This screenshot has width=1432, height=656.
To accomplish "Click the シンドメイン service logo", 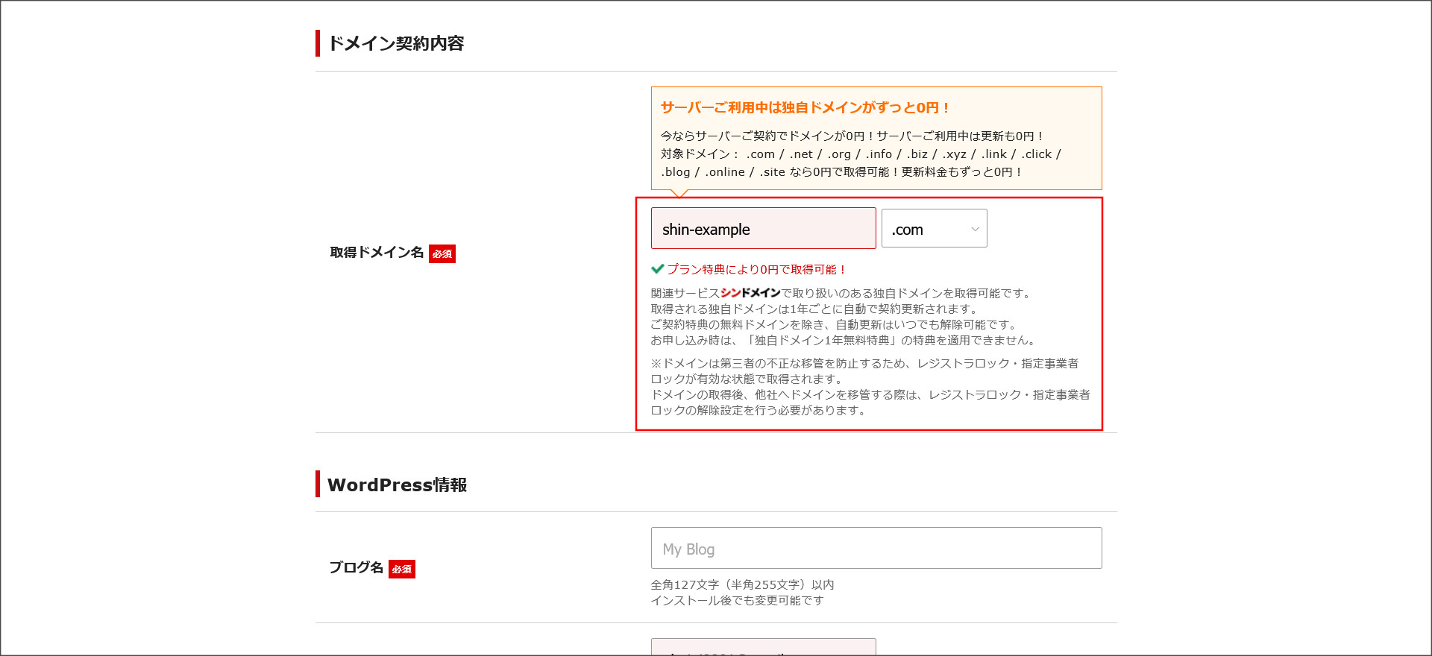I will click(x=750, y=293).
